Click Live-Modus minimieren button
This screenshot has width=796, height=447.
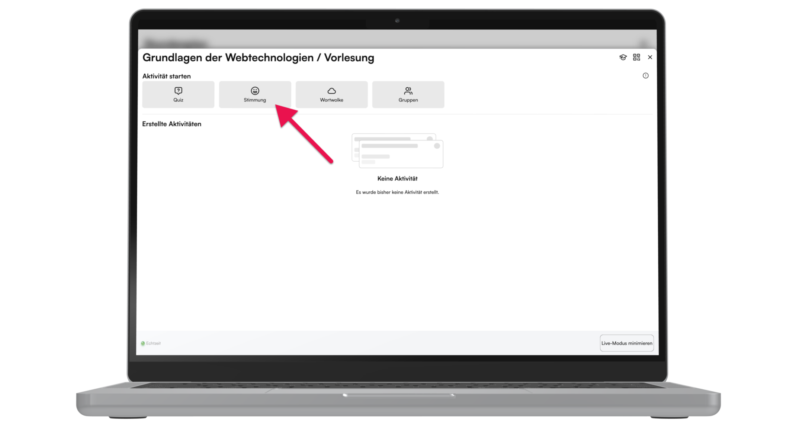[627, 343]
